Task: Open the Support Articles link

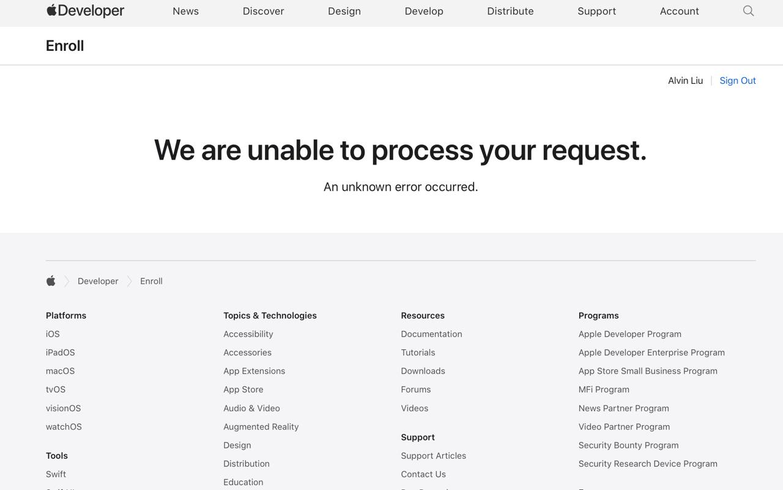Action: (x=433, y=456)
